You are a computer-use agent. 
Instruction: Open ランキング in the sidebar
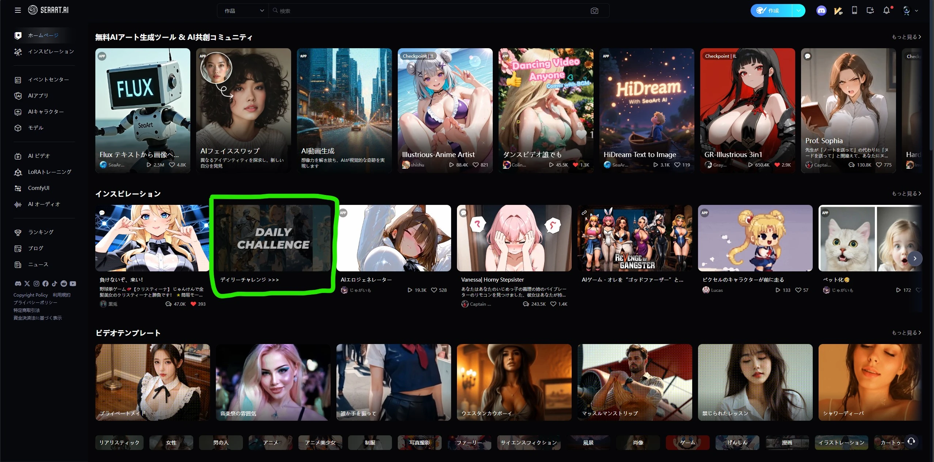41,232
